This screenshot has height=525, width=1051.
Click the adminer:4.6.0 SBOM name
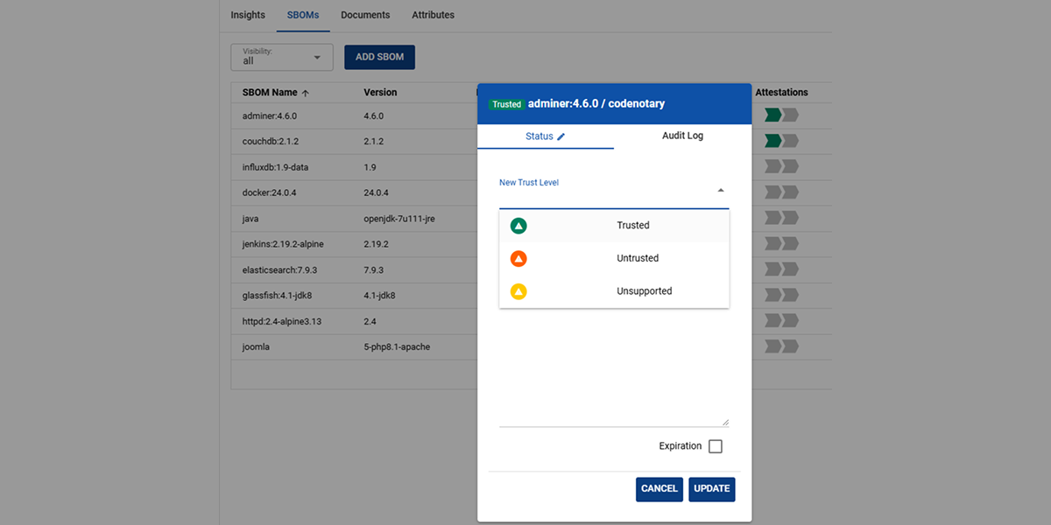[270, 115]
